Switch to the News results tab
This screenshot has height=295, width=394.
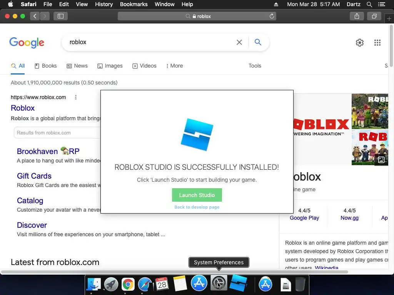tap(77, 66)
